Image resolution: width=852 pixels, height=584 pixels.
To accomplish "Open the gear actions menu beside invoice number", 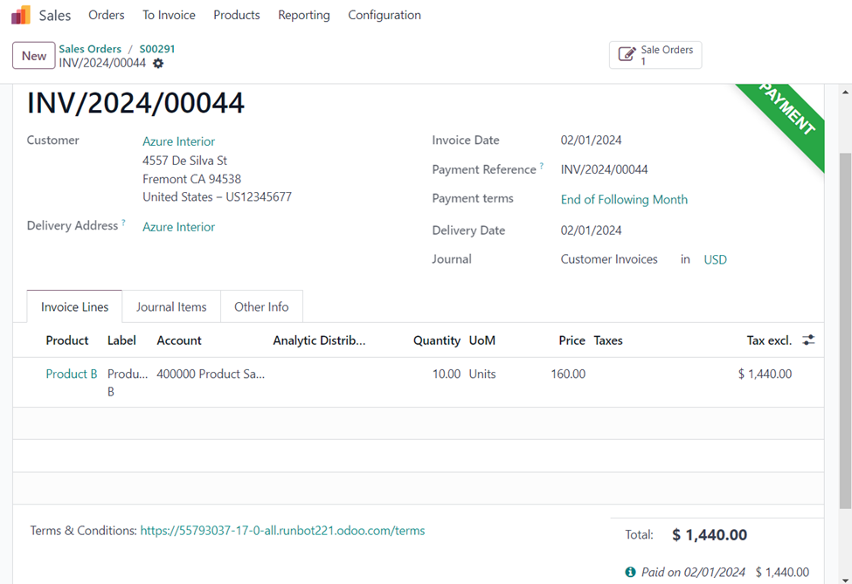I will coord(158,64).
